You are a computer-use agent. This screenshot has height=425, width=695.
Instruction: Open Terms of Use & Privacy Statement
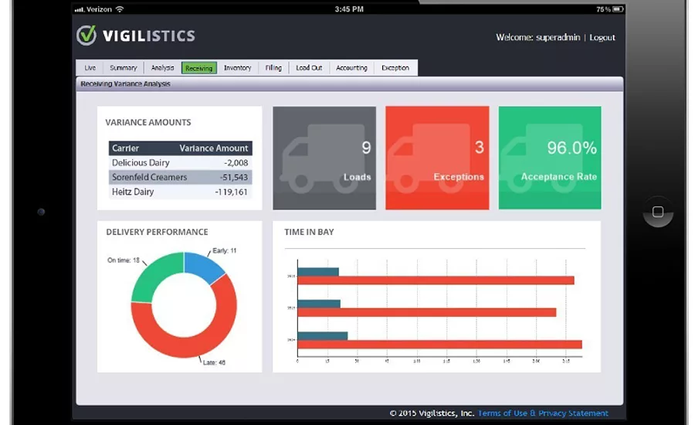pyautogui.click(x=543, y=413)
